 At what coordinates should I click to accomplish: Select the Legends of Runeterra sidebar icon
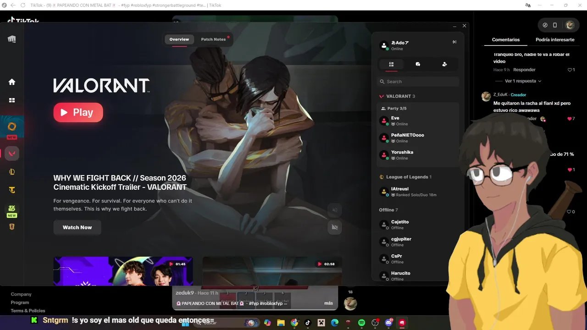point(12,226)
